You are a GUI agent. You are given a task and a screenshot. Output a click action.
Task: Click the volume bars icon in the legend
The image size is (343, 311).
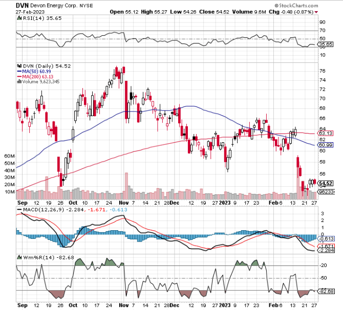[19, 82]
